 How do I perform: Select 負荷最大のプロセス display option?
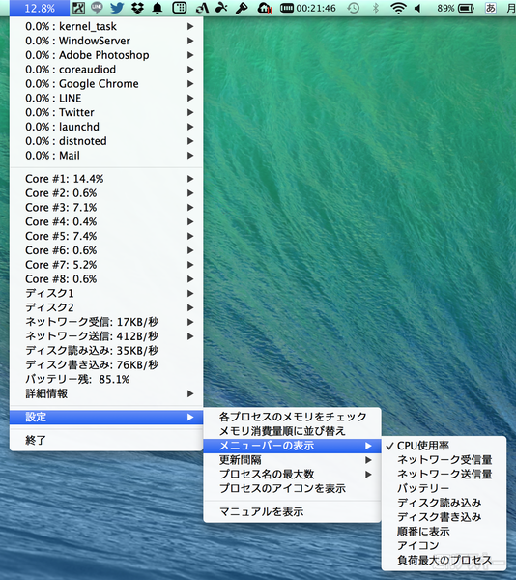point(444,561)
